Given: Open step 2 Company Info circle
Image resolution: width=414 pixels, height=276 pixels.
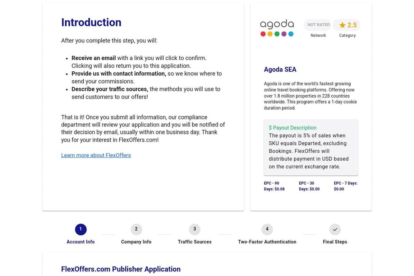Looking at the screenshot, I should (136, 229).
